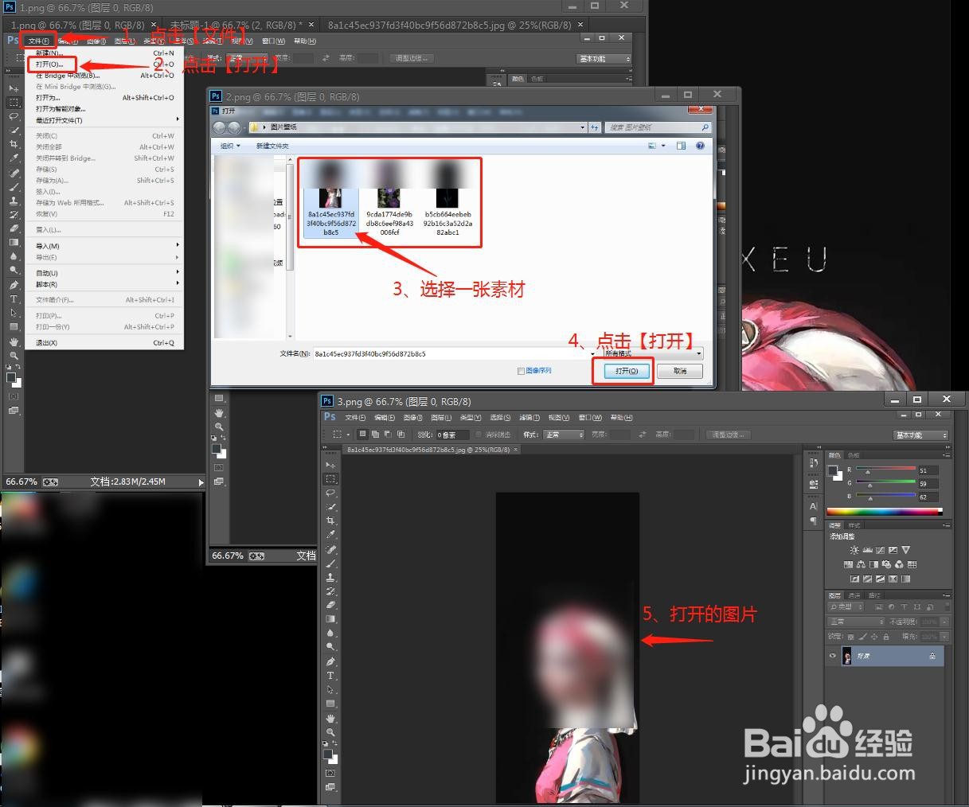
Task: Select Lasso tool in 3.png window
Action: (330, 493)
